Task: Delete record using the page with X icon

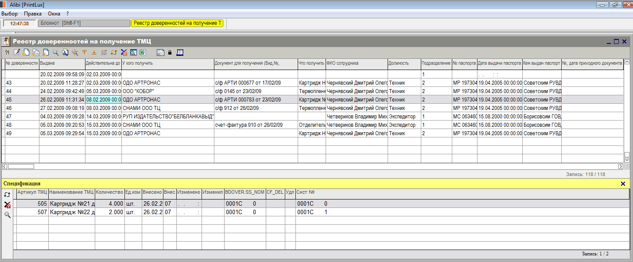Action: pyautogui.click(x=45, y=53)
